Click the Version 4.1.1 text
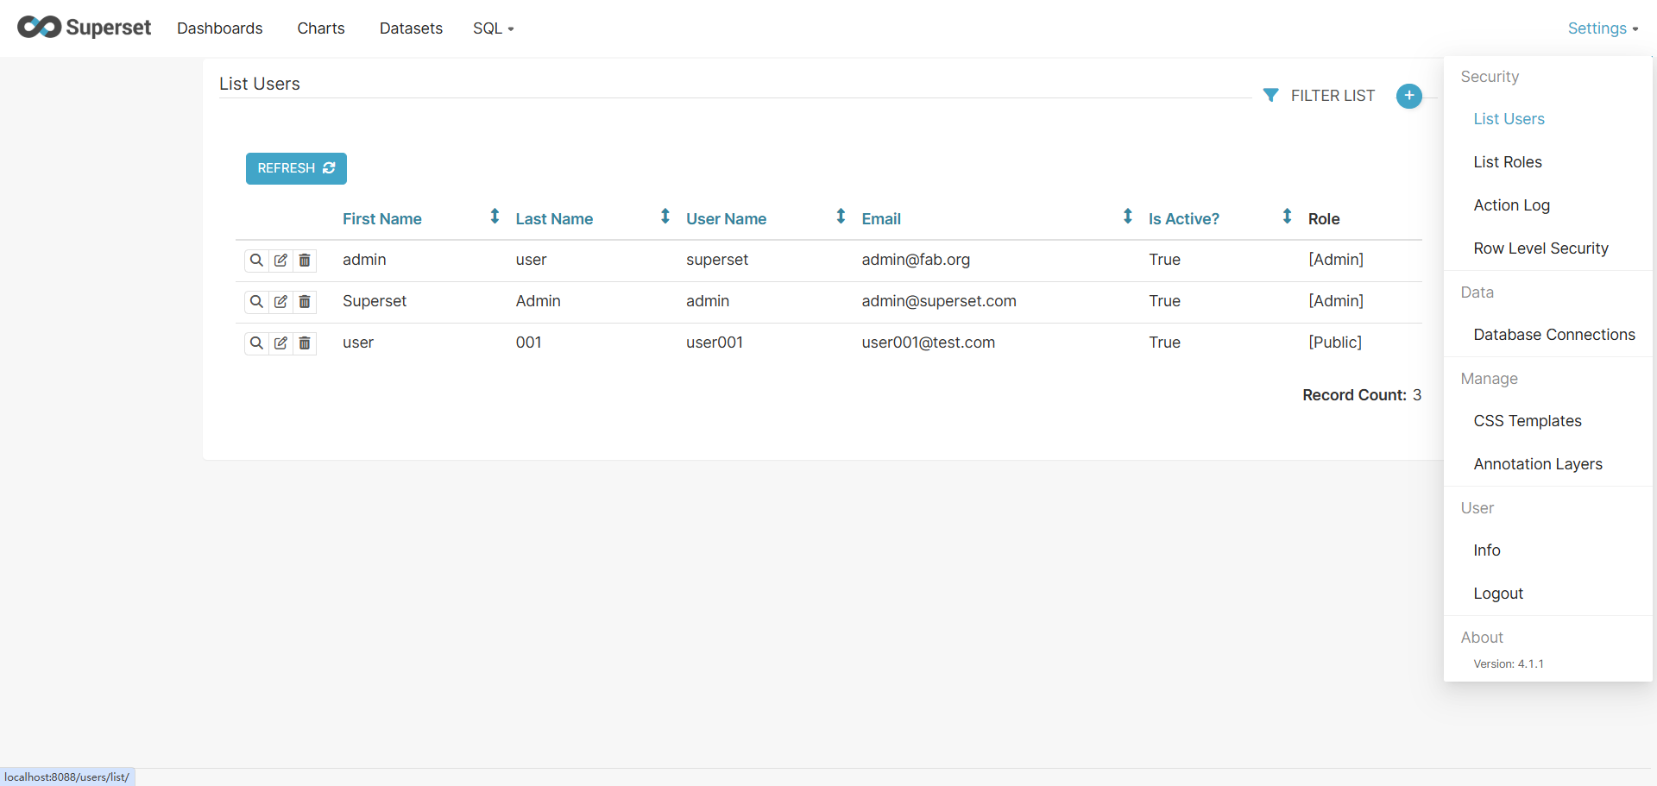Screen dimensions: 1657x786 [1509, 664]
